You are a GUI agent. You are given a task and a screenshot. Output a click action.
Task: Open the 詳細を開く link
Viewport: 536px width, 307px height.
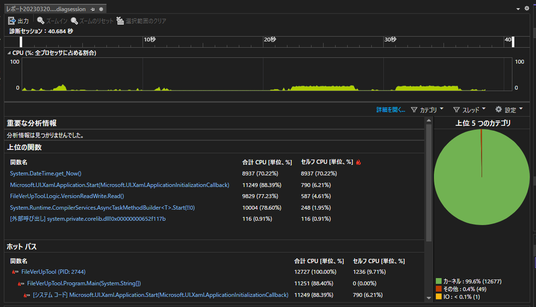click(x=391, y=109)
